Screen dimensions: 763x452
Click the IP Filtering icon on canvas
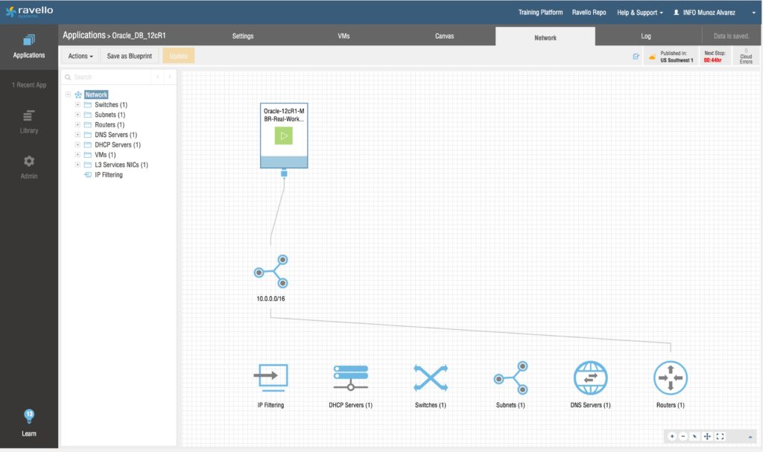click(x=270, y=378)
